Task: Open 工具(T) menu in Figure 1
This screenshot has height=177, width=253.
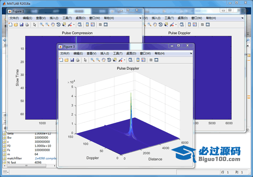Action: tap(67, 18)
